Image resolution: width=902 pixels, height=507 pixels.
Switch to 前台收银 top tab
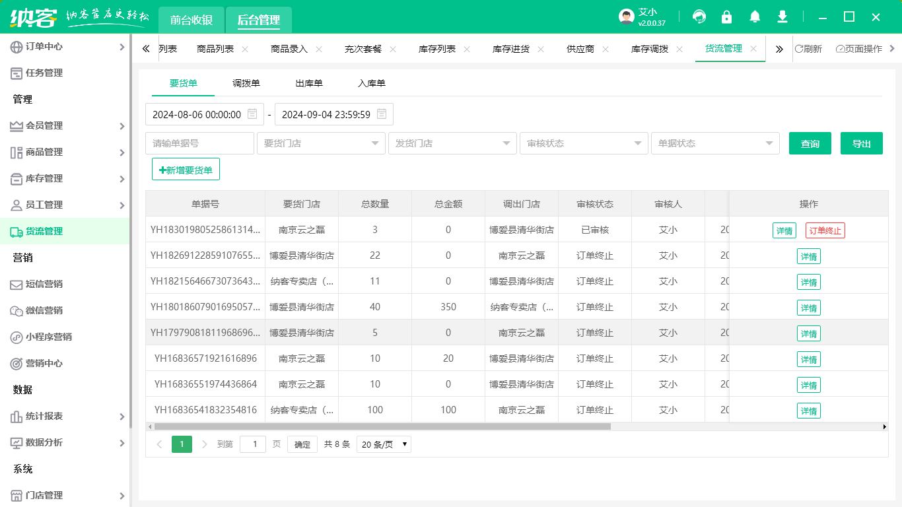point(191,20)
